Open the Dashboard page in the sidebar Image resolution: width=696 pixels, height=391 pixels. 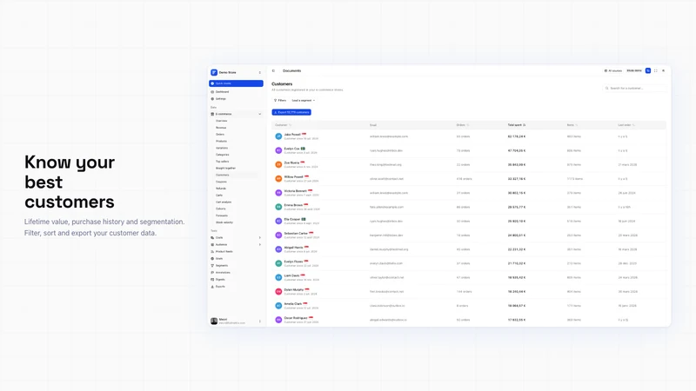click(222, 92)
